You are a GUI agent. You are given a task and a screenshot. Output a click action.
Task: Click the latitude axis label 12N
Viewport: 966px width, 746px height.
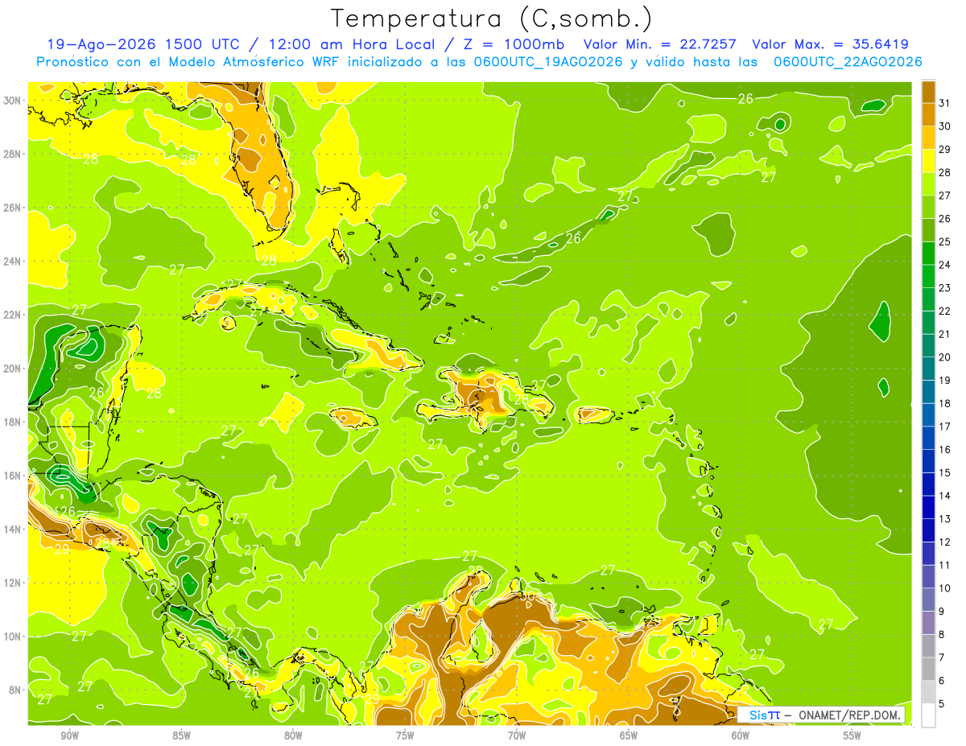pyautogui.click(x=13, y=583)
